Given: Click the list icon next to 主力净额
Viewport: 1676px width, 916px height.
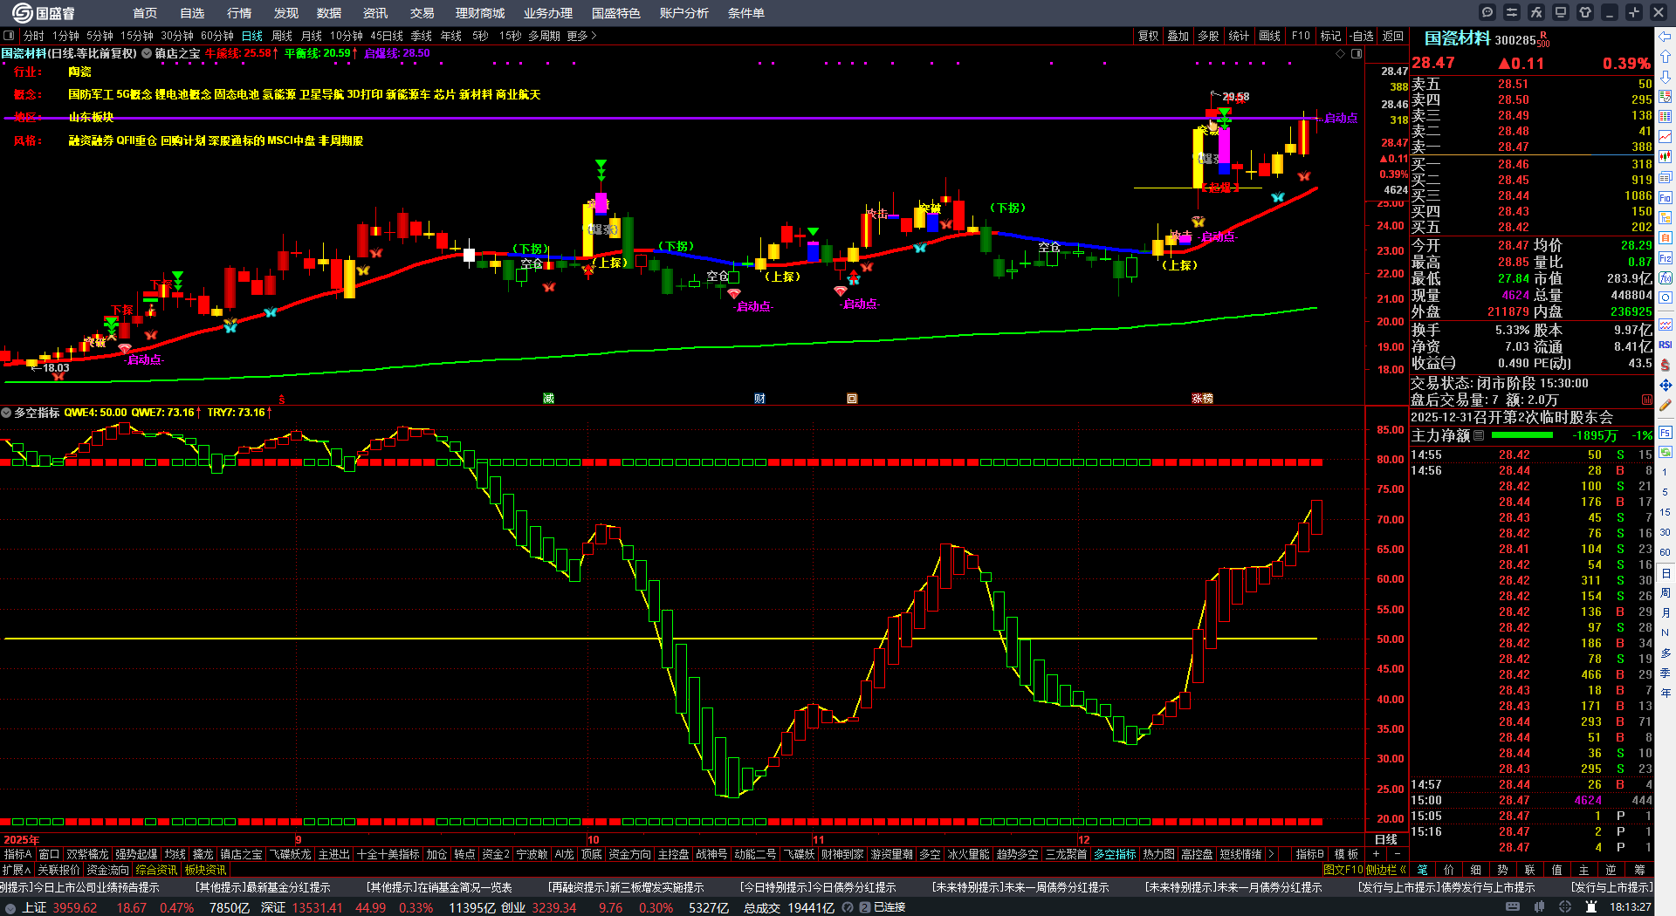Looking at the screenshot, I should [x=1479, y=435].
